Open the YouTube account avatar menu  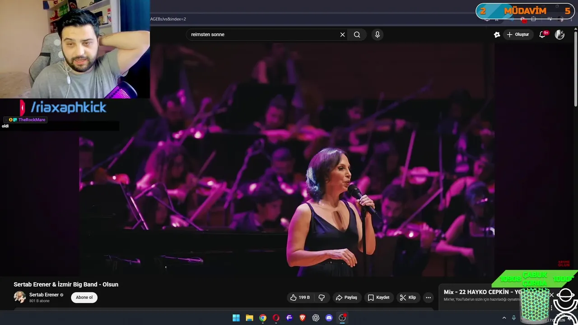[559, 34]
